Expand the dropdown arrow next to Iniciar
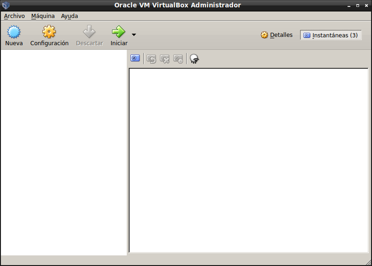The height and width of the screenshot is (266, 372). [x=134, y=35]
